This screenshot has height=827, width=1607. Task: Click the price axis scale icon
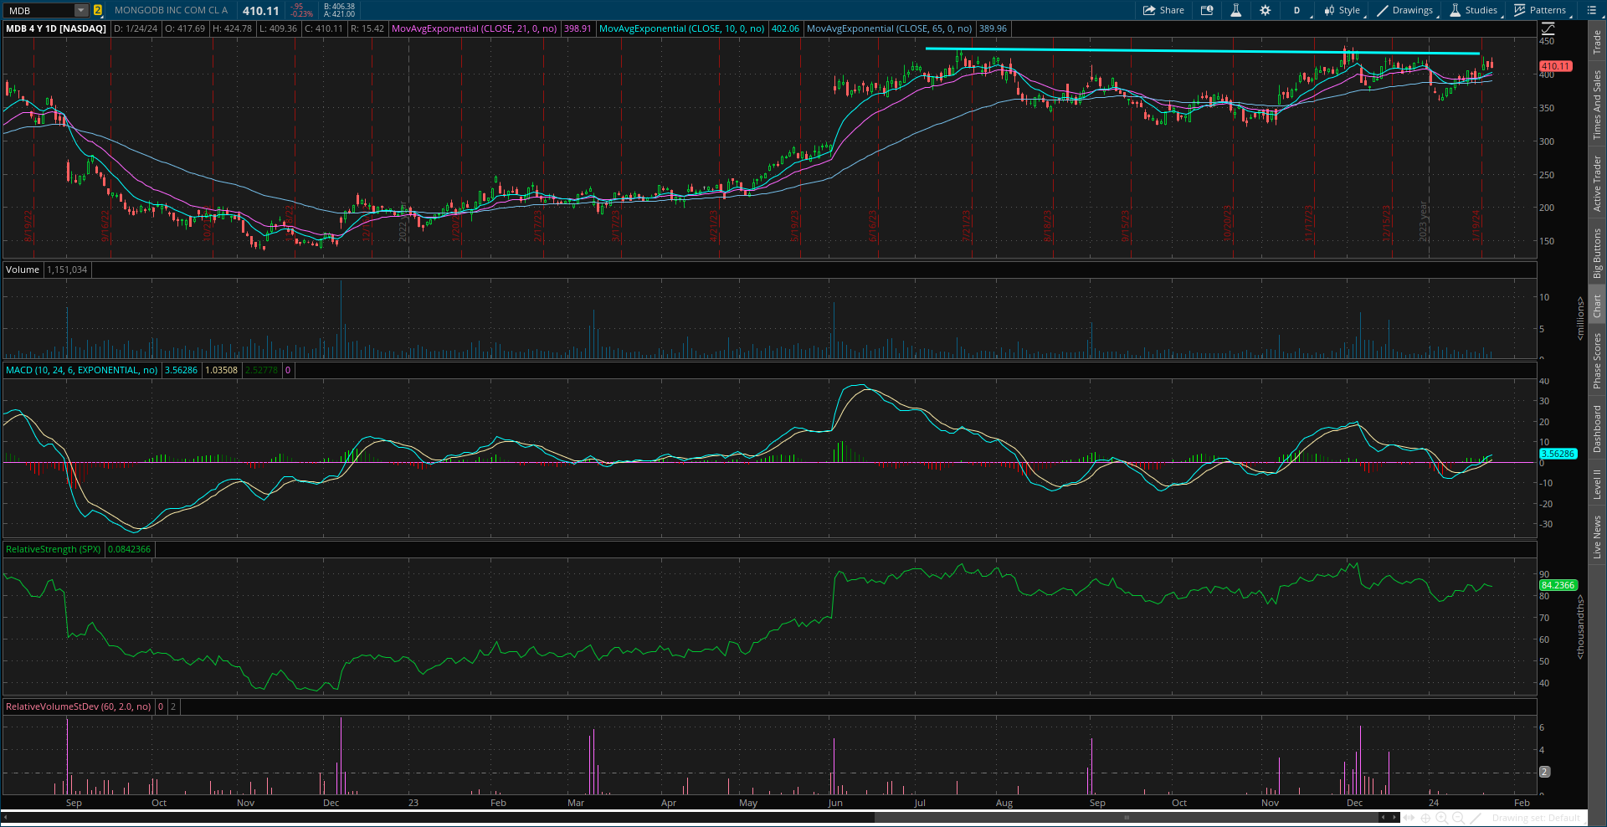coord(1548,28)
